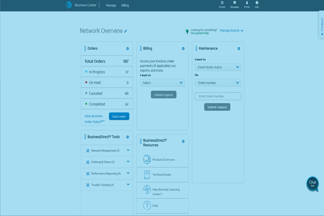Click the Technical Guides book icon
The width and height of the screenshot is (324, 216).
tap(147, 175)
